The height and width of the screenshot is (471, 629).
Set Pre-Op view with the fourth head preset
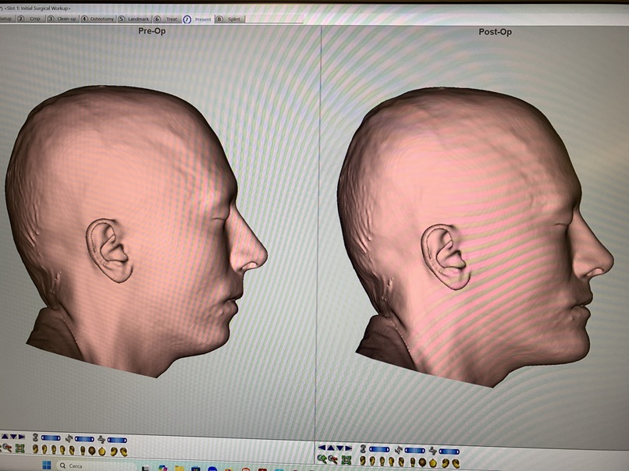pyautogui.click(x=62, y=450)
